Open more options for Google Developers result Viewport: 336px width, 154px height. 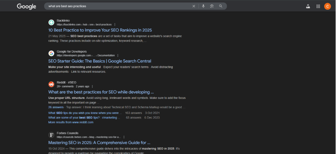[x=118, y=56]
